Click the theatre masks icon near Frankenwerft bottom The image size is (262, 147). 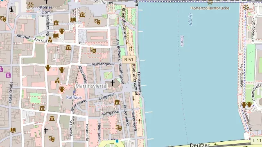(x=119, y=128)
